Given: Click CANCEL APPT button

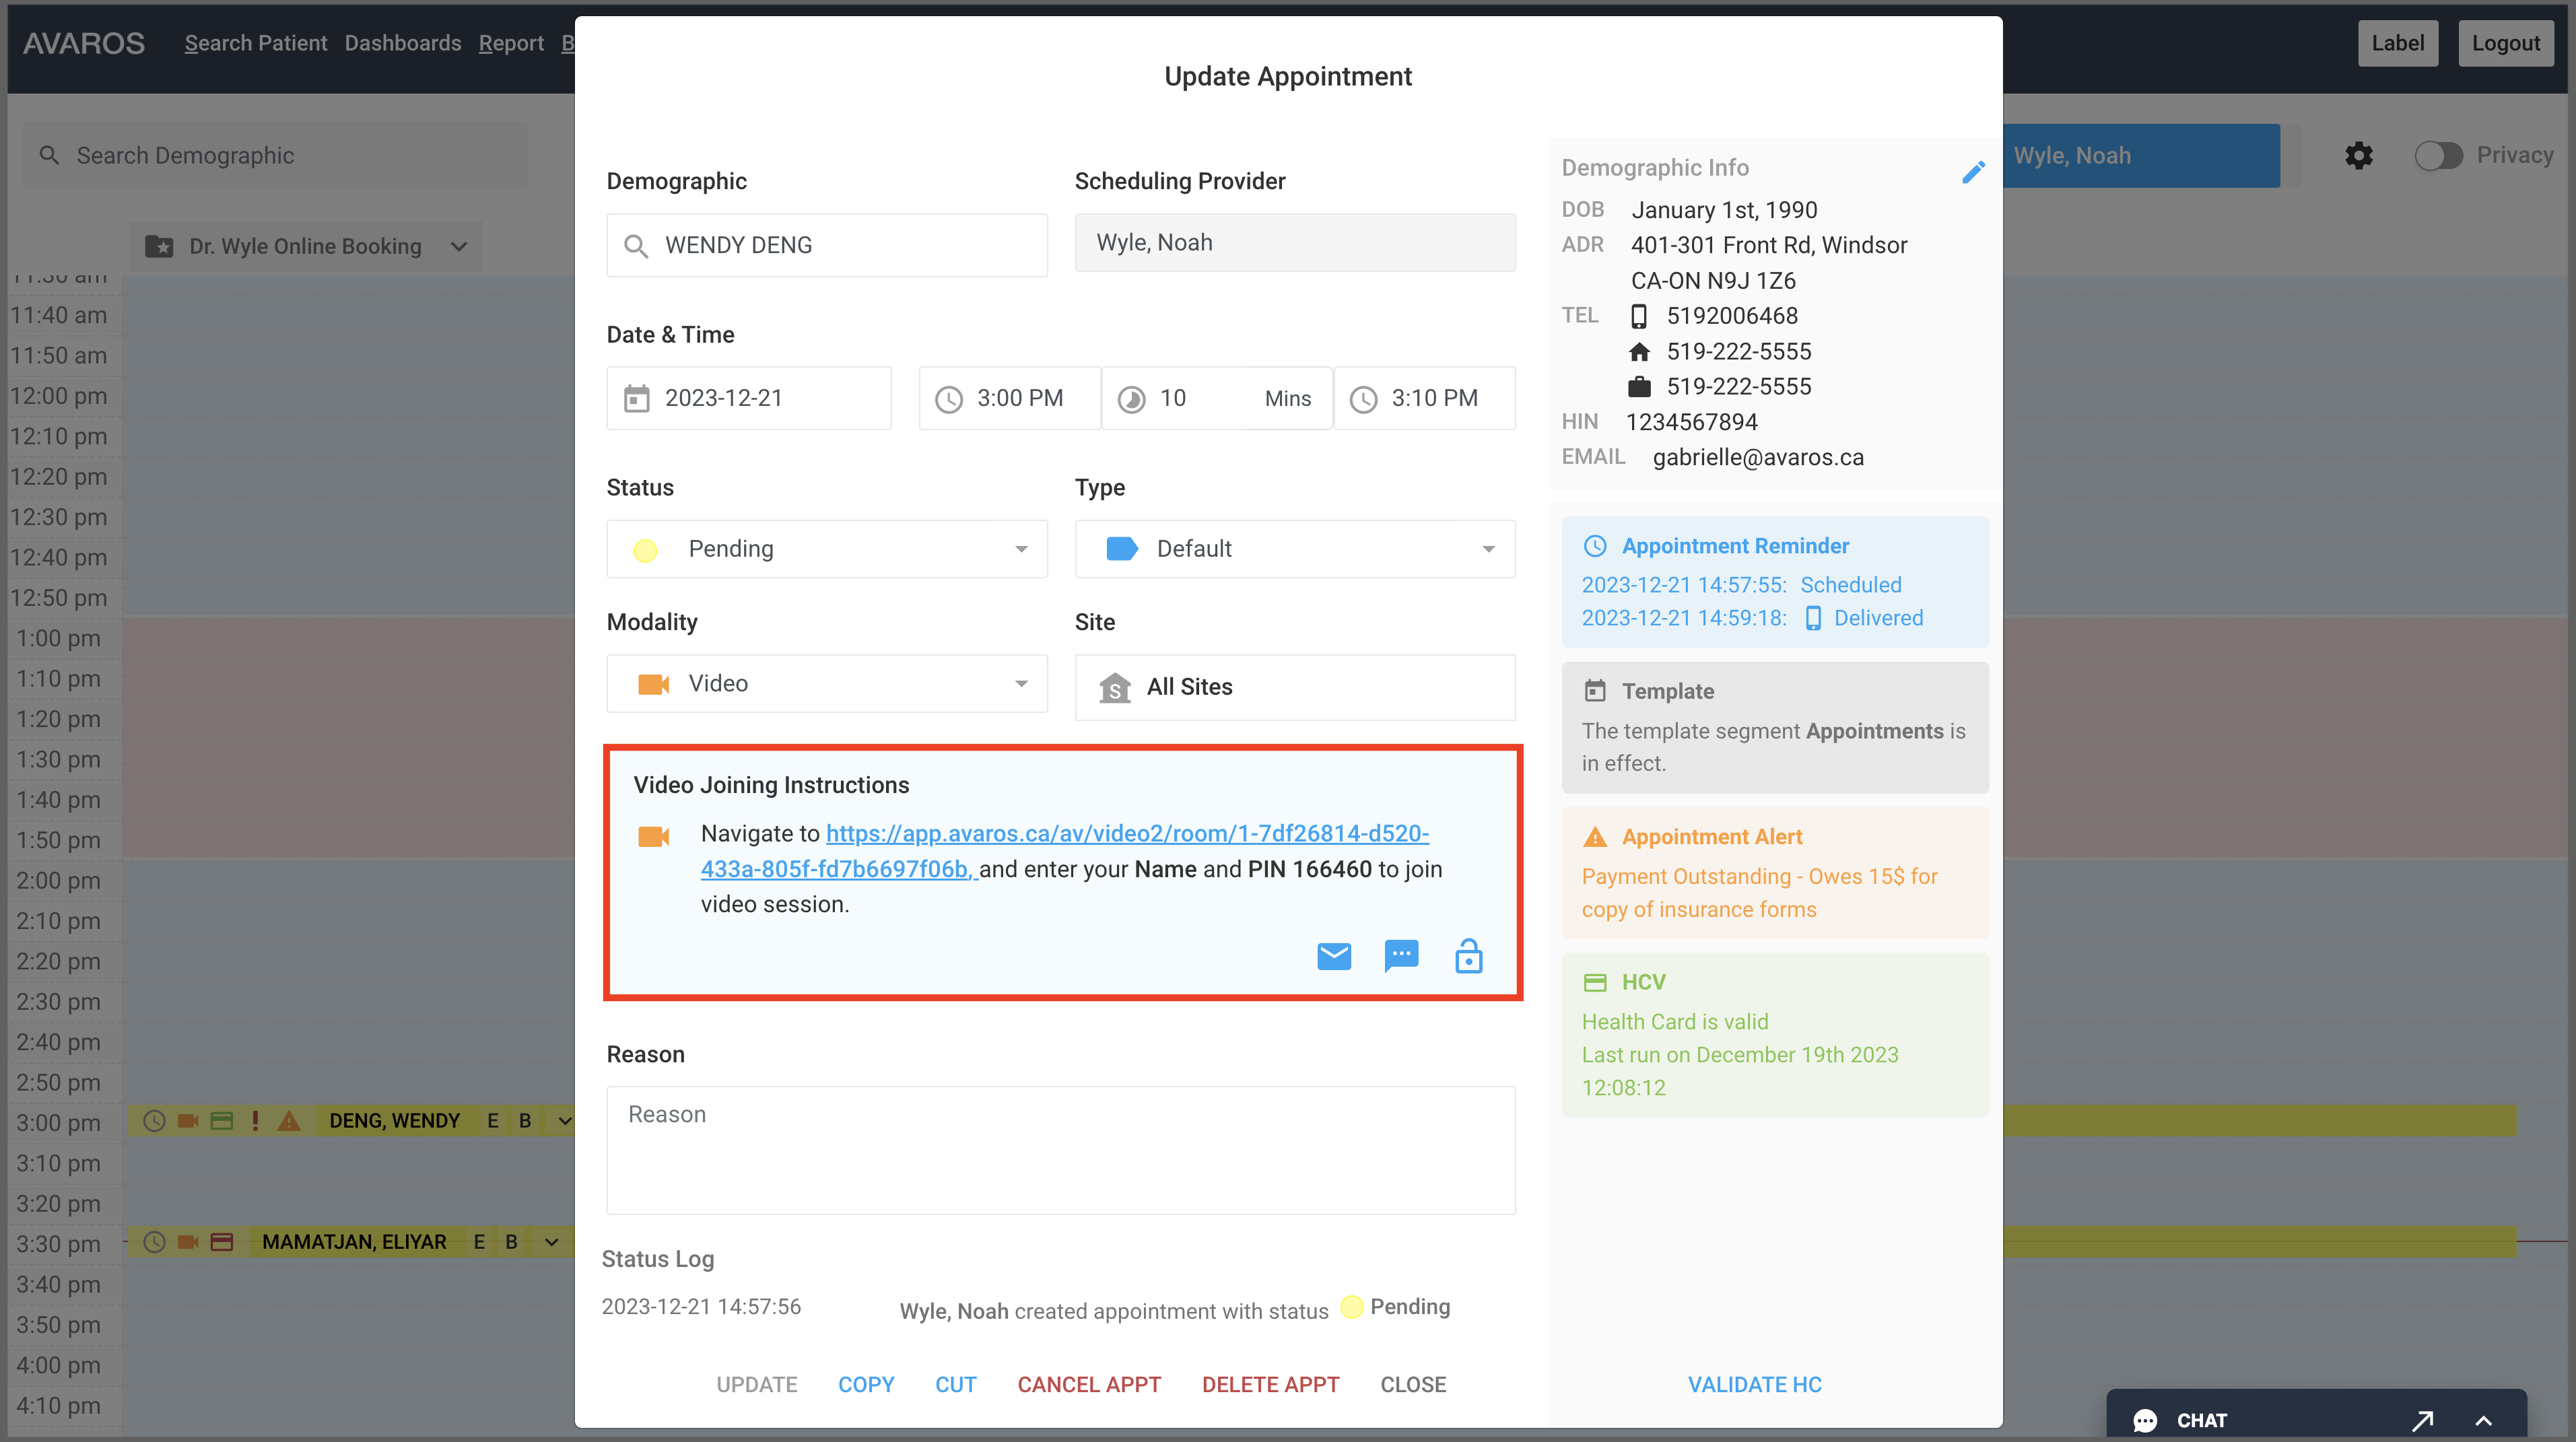Looking at the screenshot, I should point(1089,1384).
